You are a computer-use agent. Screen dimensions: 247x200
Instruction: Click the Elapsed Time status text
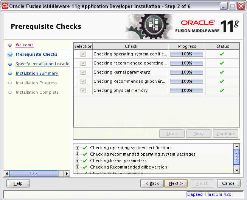[x=209, y=194]
